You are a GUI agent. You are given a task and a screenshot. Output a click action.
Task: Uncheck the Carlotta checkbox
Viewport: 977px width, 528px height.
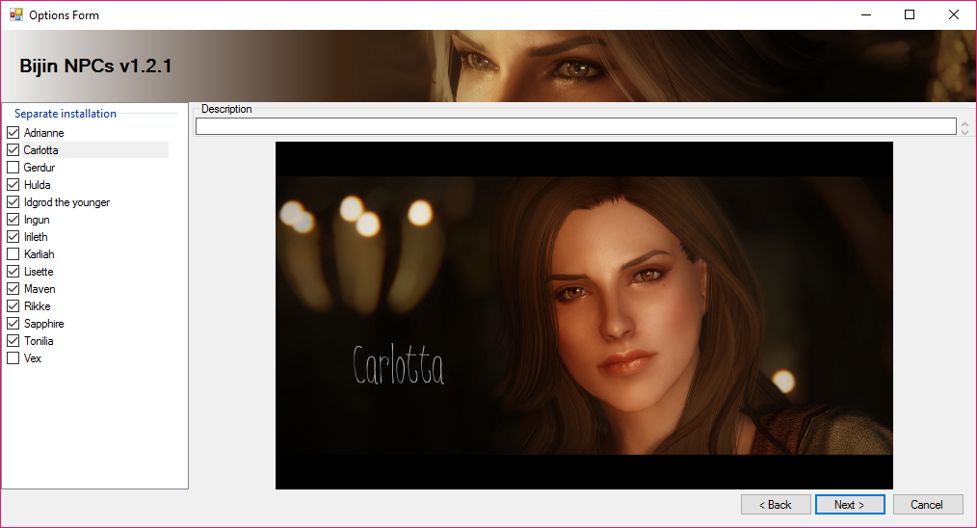[x=13, y=150]
